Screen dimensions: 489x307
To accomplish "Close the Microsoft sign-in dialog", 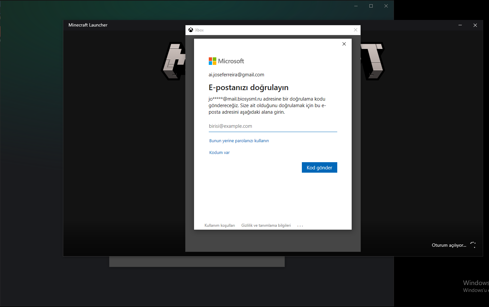I will coord(344,44).
